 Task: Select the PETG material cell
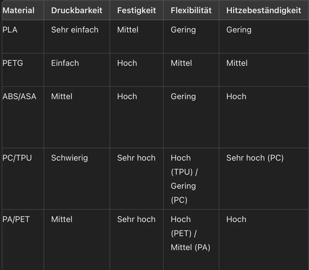point(23,70)
